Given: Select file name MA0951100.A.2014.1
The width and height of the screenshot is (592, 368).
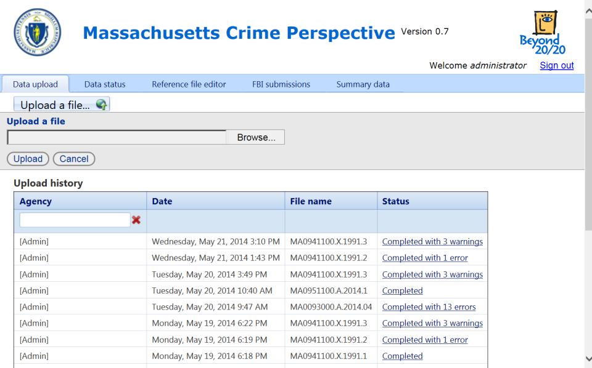Looking at the screenshot, I should pyautogui.click(x=329, y=291).
